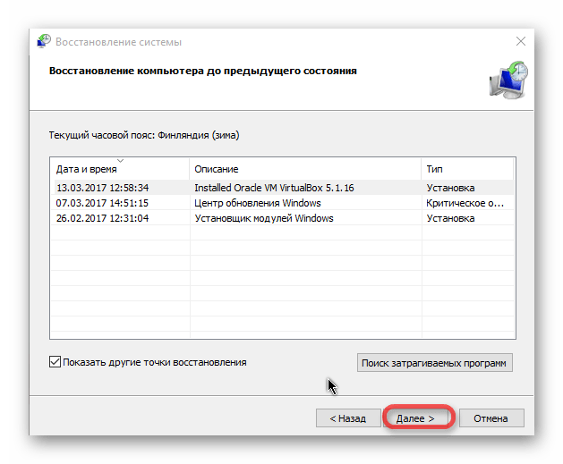
Task: Click 'Центр обновления Windows' description
Action: click(x=258, y=203)
